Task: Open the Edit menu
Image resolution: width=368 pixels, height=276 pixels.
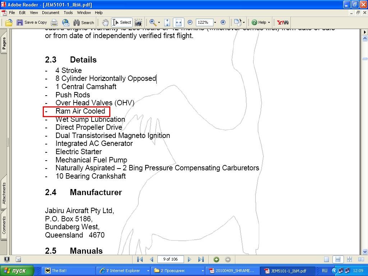Action: pos(22,13)
